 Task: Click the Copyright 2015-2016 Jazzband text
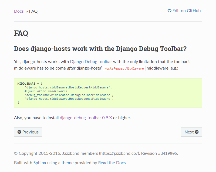[77, 153]
